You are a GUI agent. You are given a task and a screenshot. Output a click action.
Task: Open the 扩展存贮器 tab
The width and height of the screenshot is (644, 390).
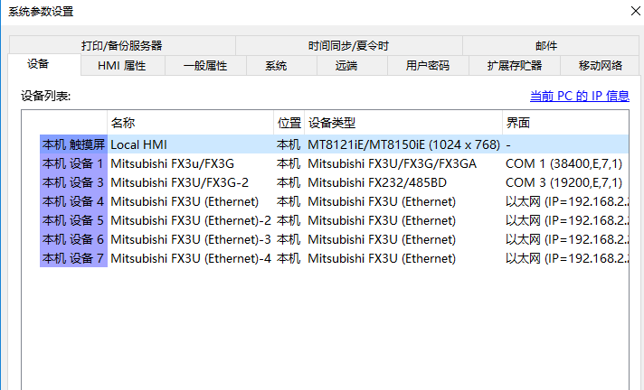(x=514, y=65)
